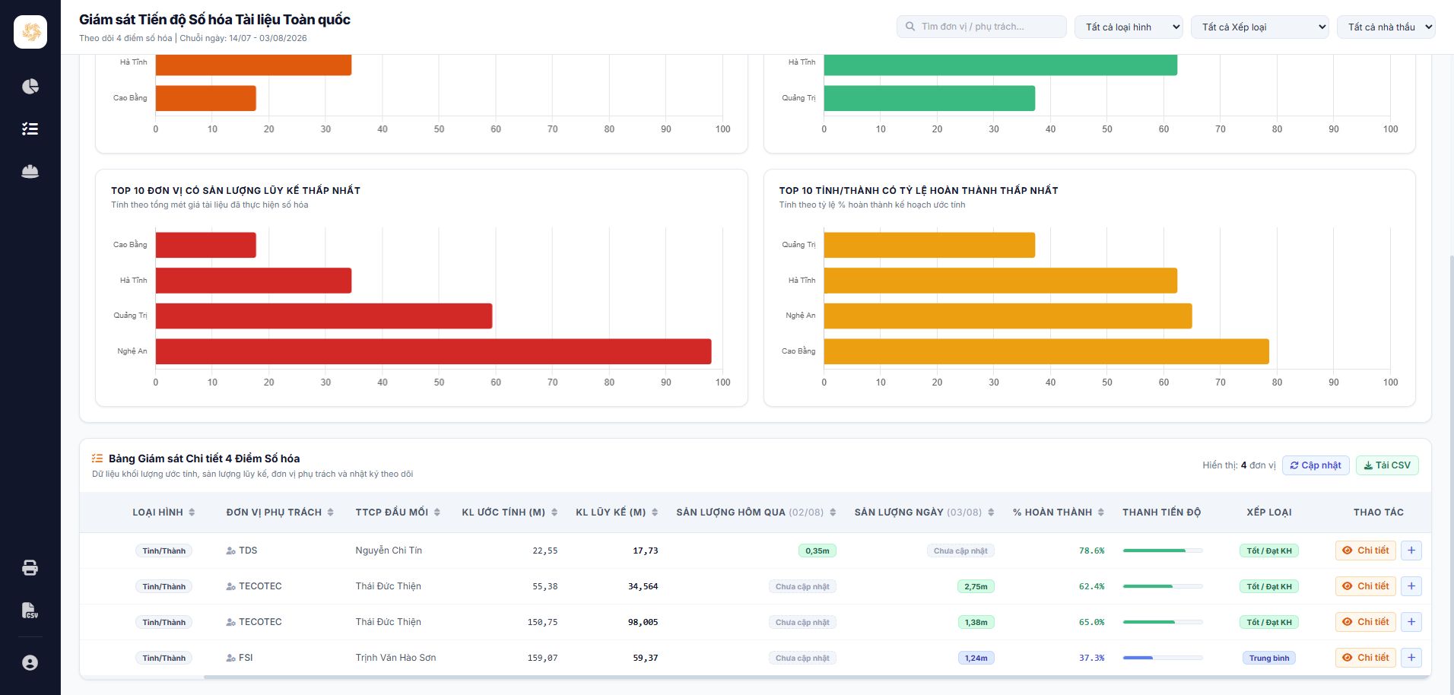Open the 'Tất cả loại hình' dropdown
Image resolution: width=1454 pixels, height=695 pixels.
[1129, 27]
